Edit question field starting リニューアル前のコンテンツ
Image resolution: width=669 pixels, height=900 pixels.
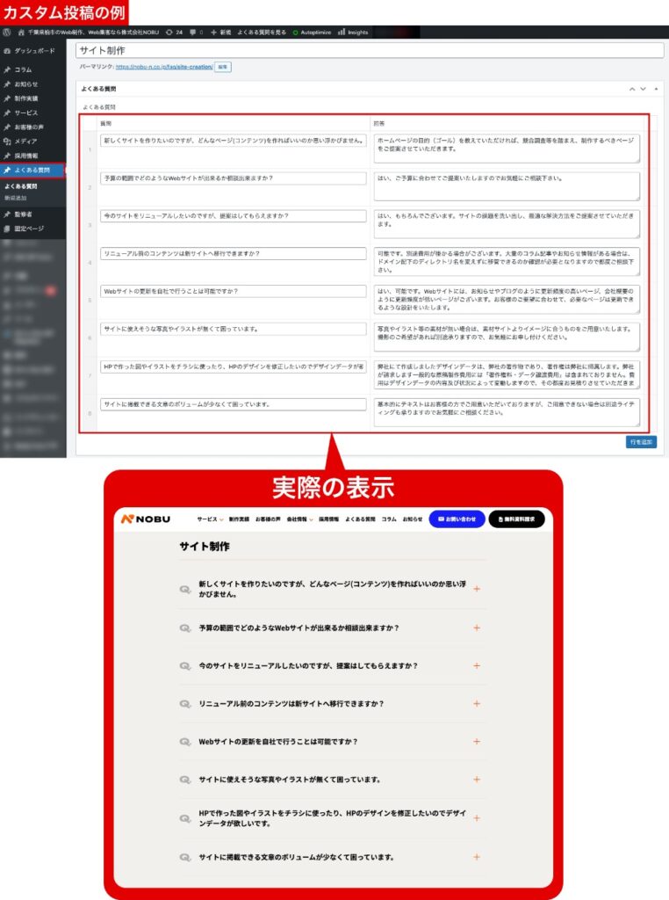[x=234, y=253]
